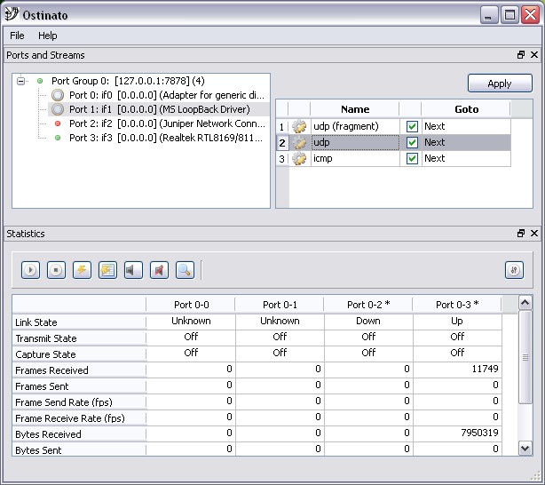The height and width of the screenshot is (485, 545).
Task: Float the Ports and Streams panel
Action: [x=521, y=55]
